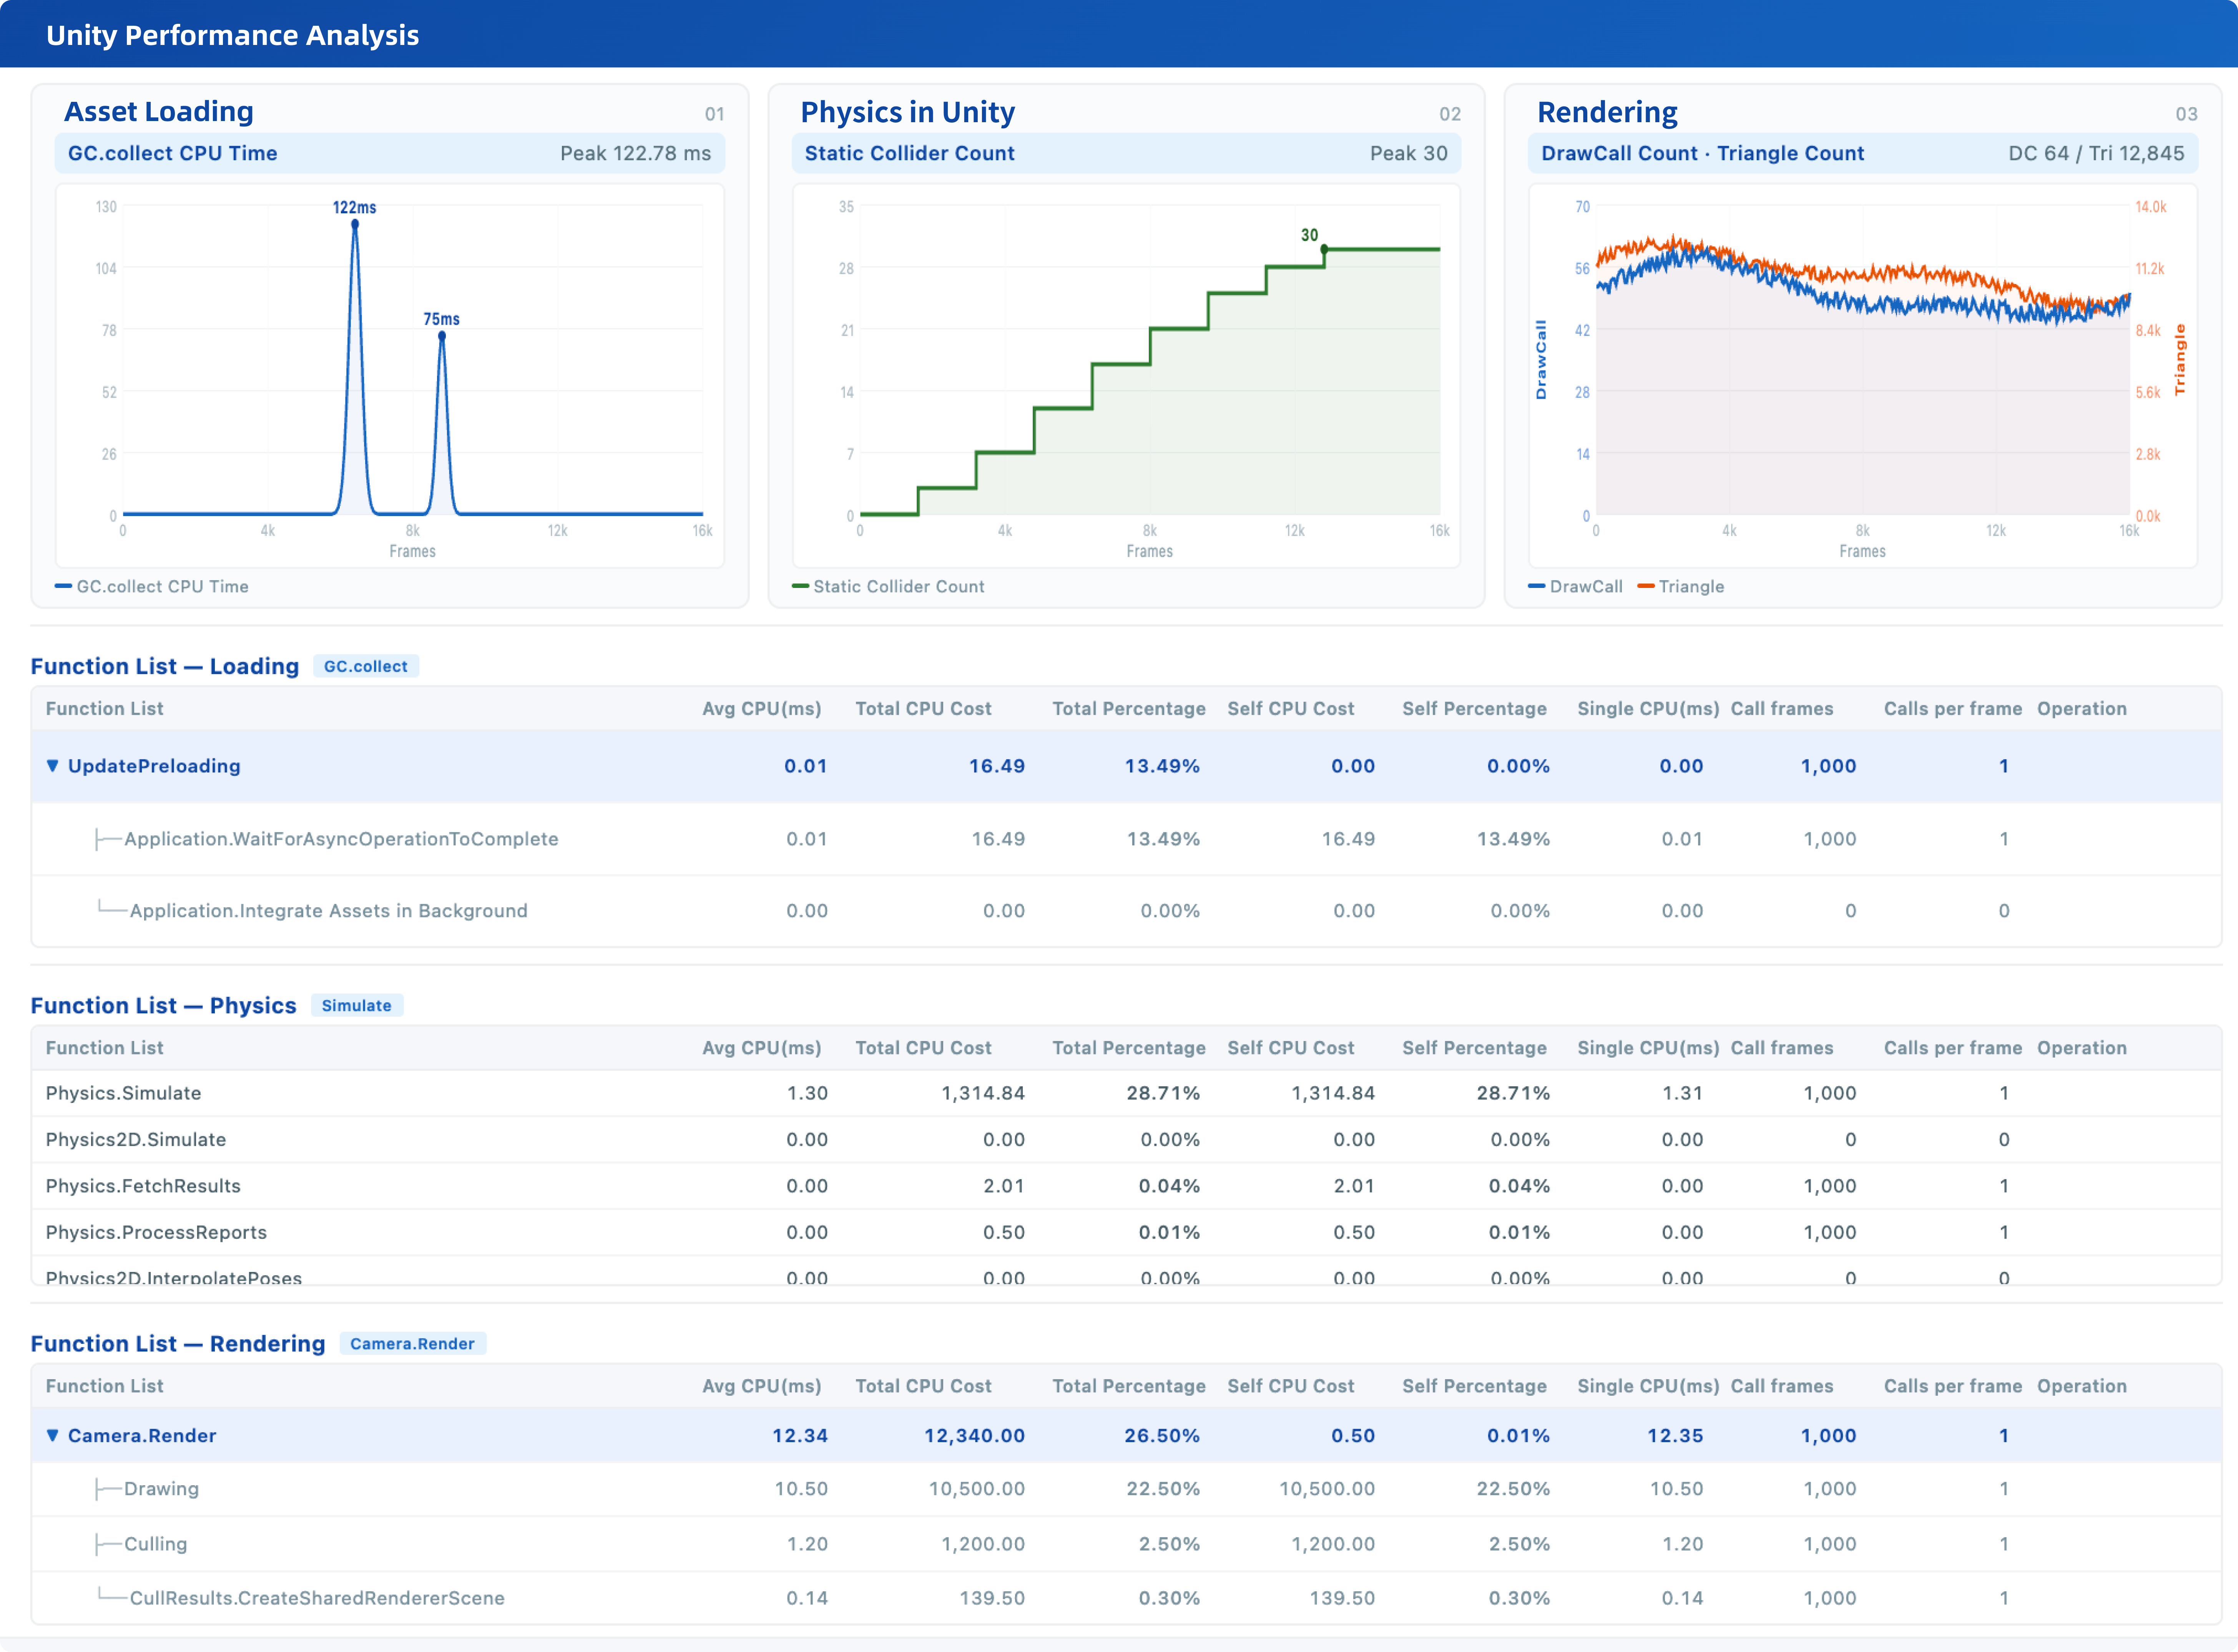Click the Camera.Render tag beside Function List Rendering
This screenshot has width=2238, height=1652.
(x=413, y=1344)
